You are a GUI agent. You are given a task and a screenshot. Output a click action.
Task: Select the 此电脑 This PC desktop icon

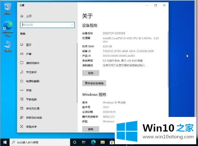(x=8, y=46)
